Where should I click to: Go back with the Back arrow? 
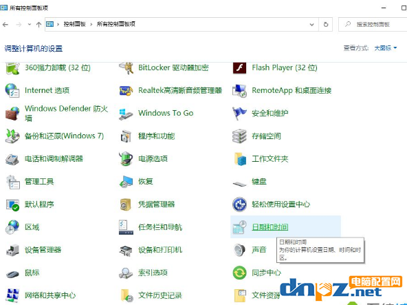point(5,25)
